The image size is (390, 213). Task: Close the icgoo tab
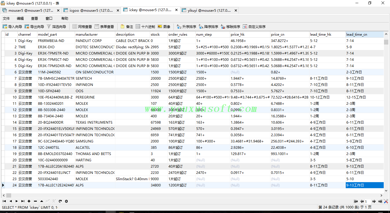117,10
